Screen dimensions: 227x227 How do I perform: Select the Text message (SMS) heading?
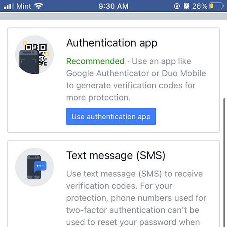pyautogui.click(x=116, y=155)
